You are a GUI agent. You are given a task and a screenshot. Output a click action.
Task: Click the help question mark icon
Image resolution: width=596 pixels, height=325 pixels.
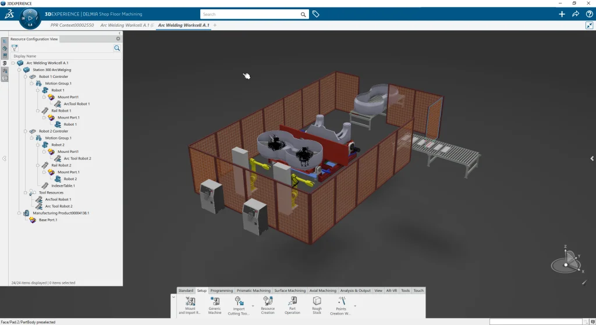588,14
